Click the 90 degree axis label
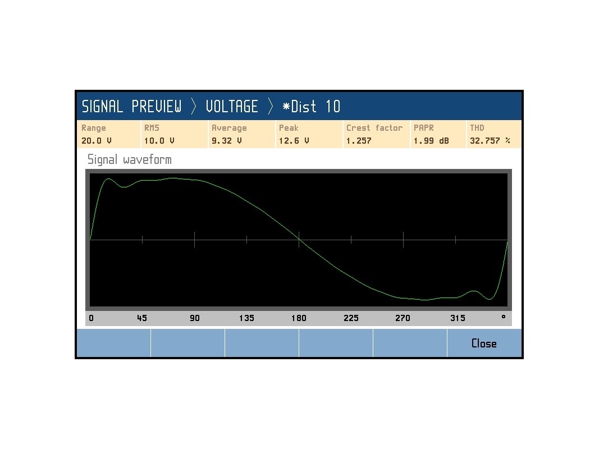599x449 pixels. (x=194, y=318)
